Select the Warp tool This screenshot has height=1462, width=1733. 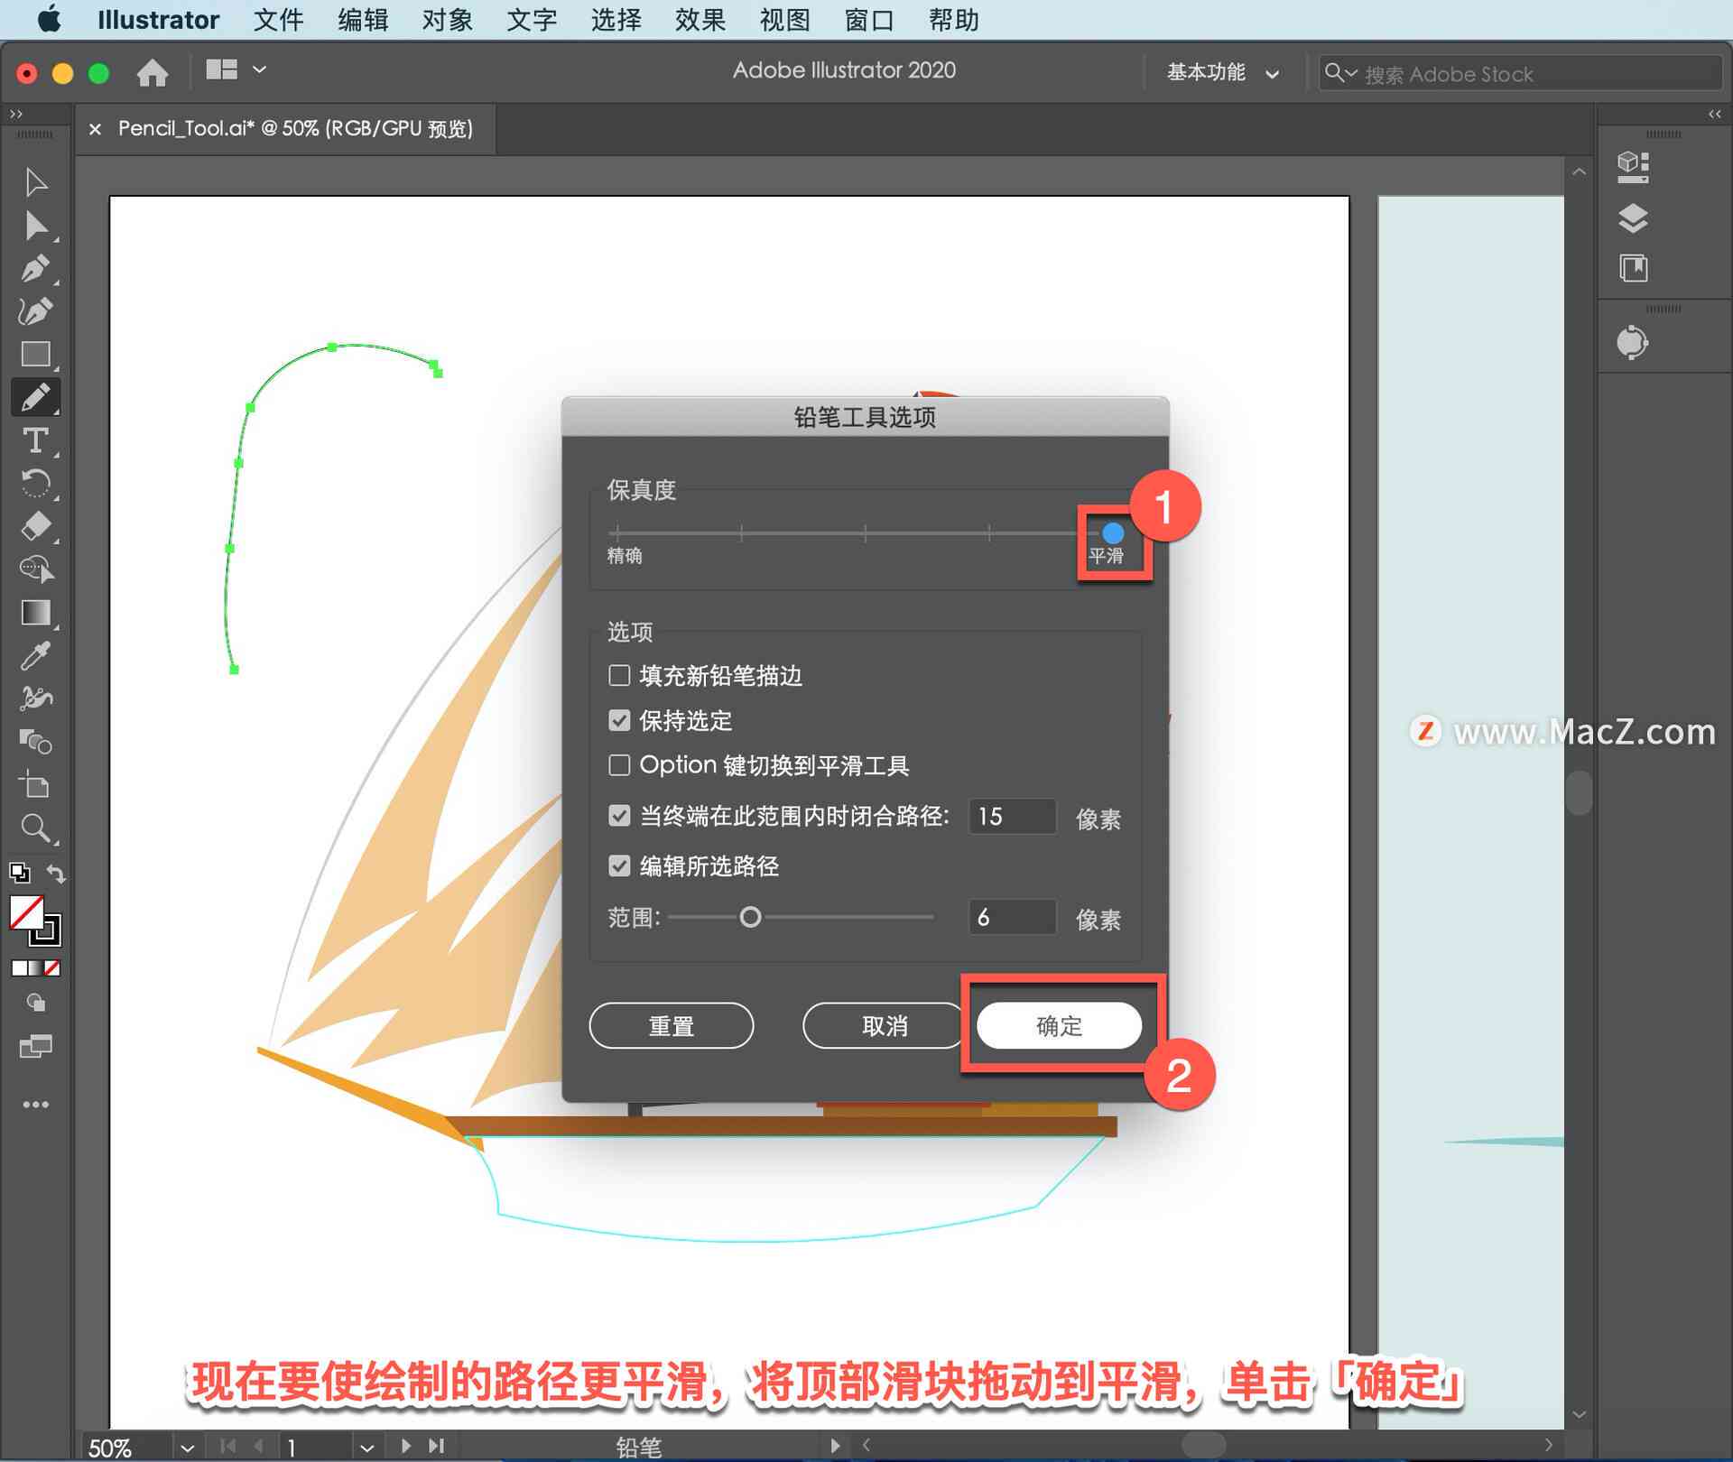[x=35, y=699]
